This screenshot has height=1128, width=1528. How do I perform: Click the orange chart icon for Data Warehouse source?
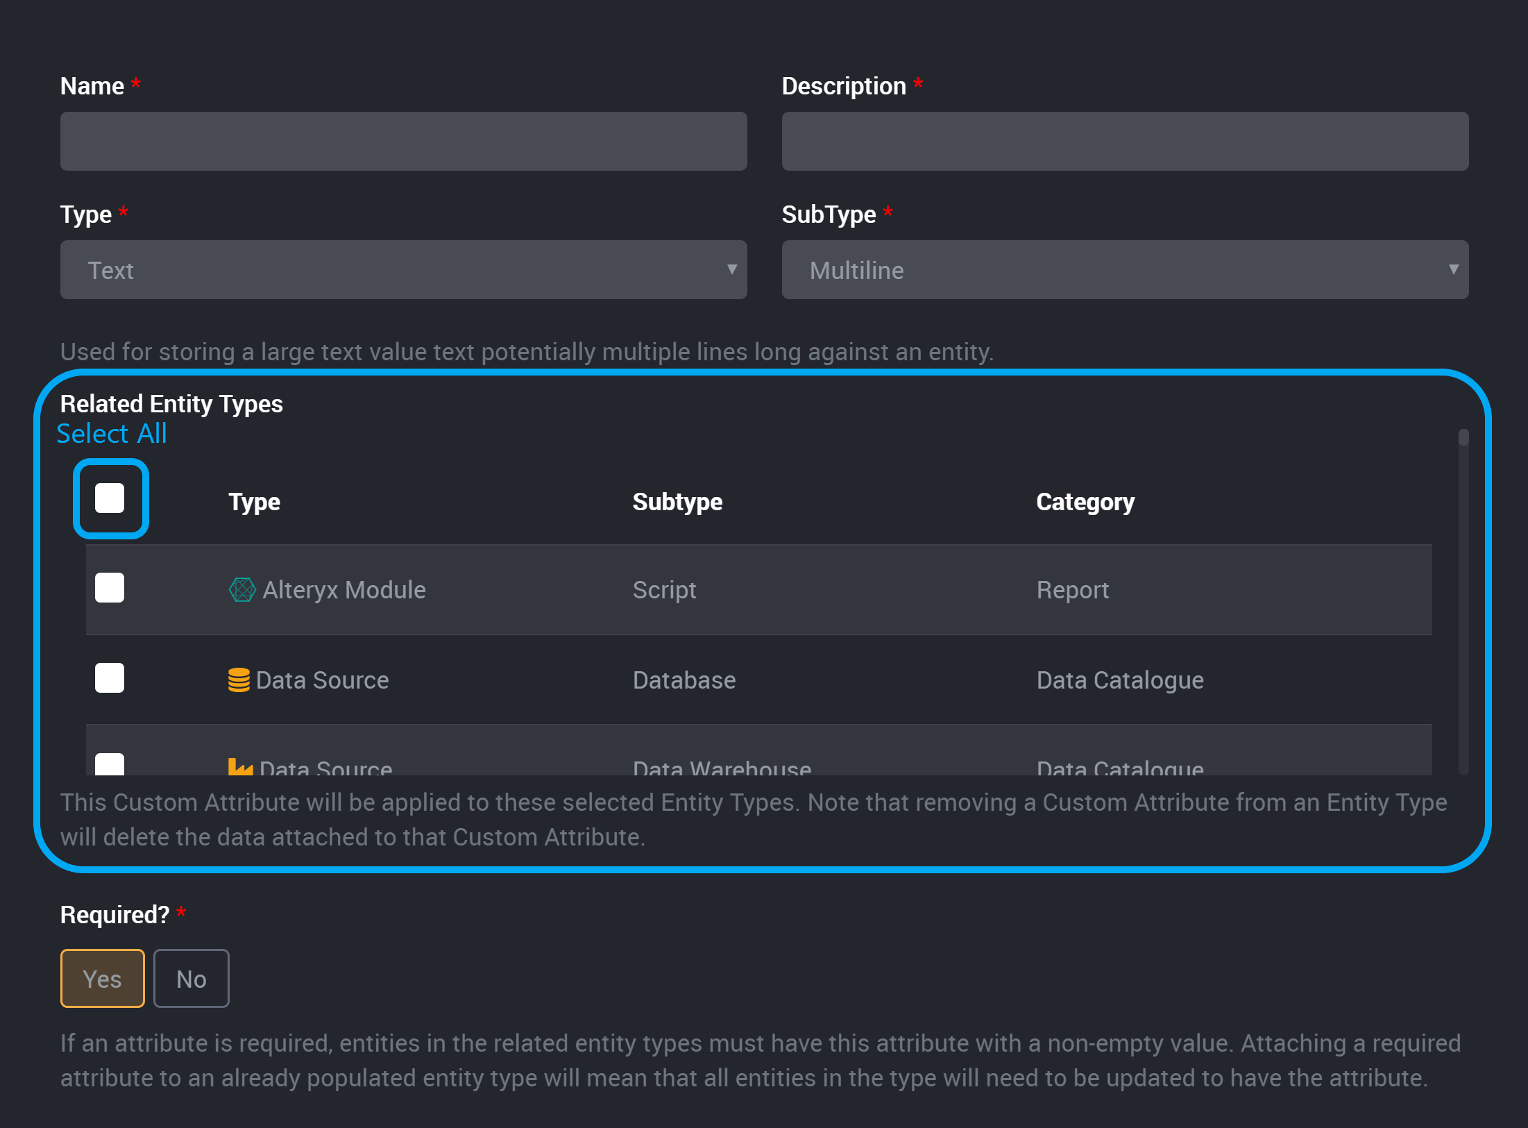[x=241, y=767]
